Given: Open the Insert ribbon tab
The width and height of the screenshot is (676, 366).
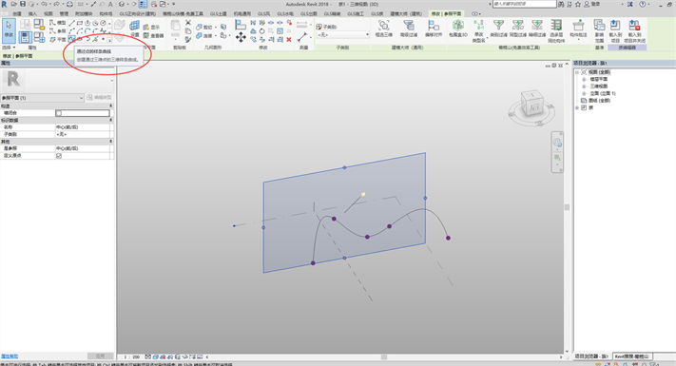Looking at the screenshot, I should 32,14.
